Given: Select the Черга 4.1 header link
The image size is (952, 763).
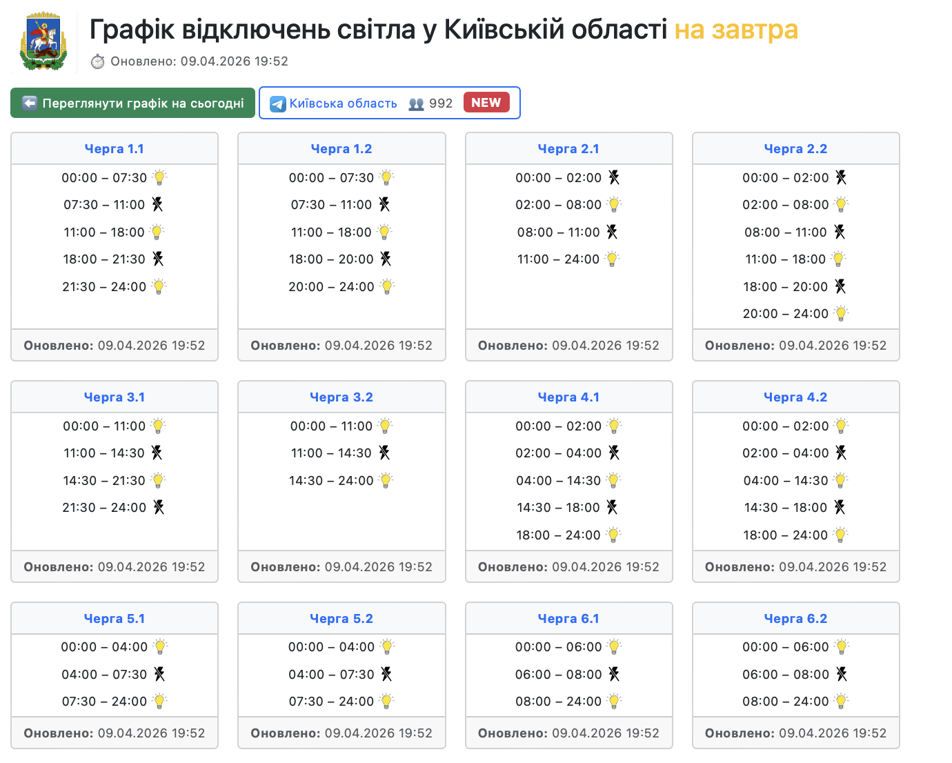Looking at the screenshot, I should 568,397.
